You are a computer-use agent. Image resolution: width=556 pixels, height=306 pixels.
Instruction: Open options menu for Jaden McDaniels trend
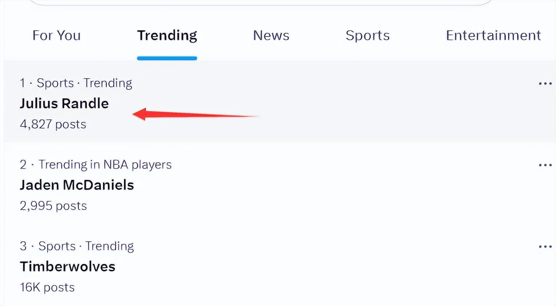(545, 165)
